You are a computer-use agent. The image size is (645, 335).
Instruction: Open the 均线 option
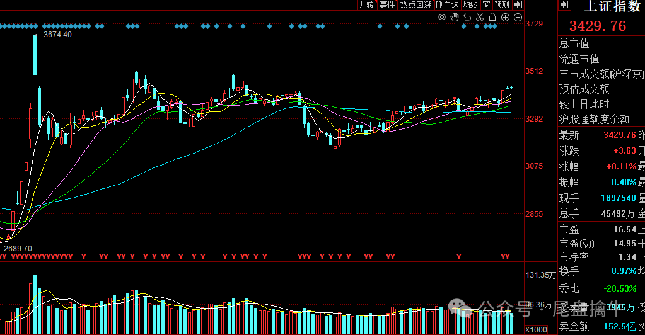click(470, 4)
